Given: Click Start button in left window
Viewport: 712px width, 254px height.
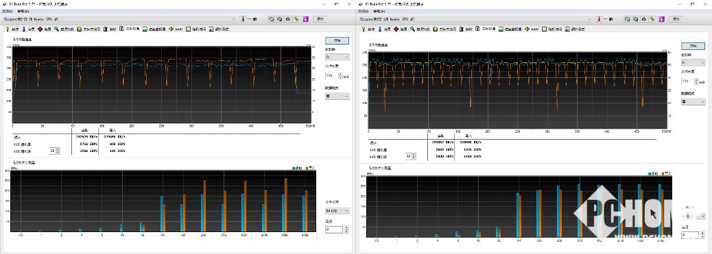Looking at the screenshot, I should [337, 40].
